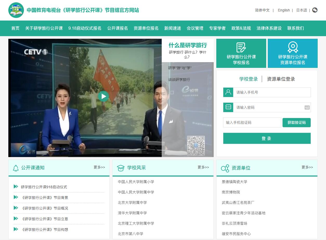Click the circles icon beside 资源单位
The image size is (326, 240).
point(225,168)
